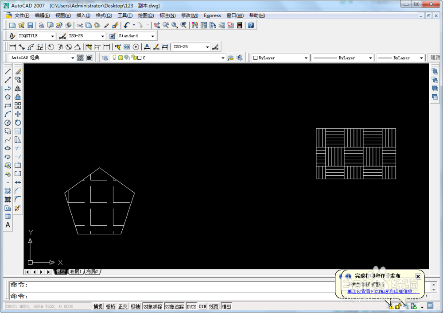Screen dimensions: 443x313
Task: Jump to last layout tab arrow
Action: 49,272
